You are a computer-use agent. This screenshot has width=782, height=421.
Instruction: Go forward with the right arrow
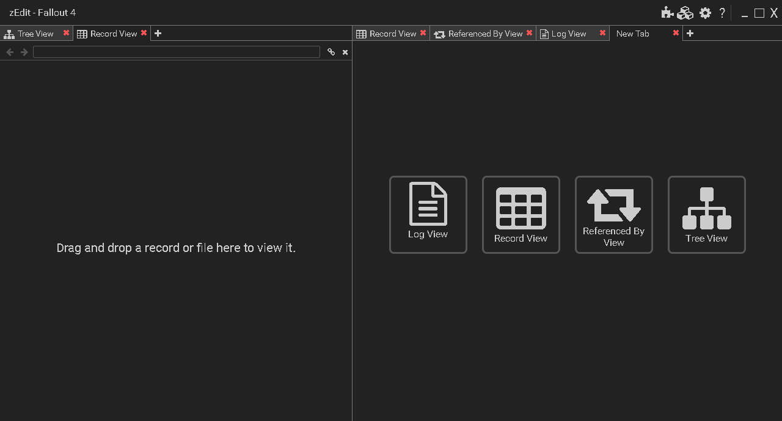coord(24,52)
